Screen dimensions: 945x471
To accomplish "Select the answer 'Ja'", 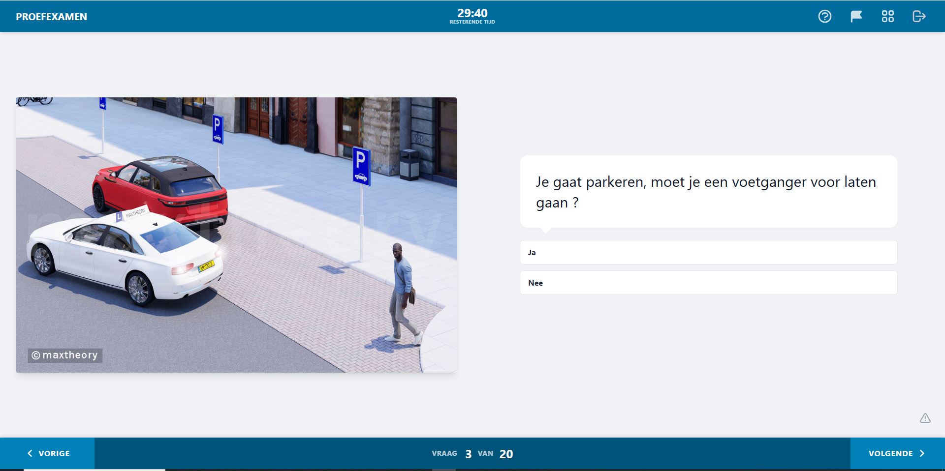I will click(708, 252).
